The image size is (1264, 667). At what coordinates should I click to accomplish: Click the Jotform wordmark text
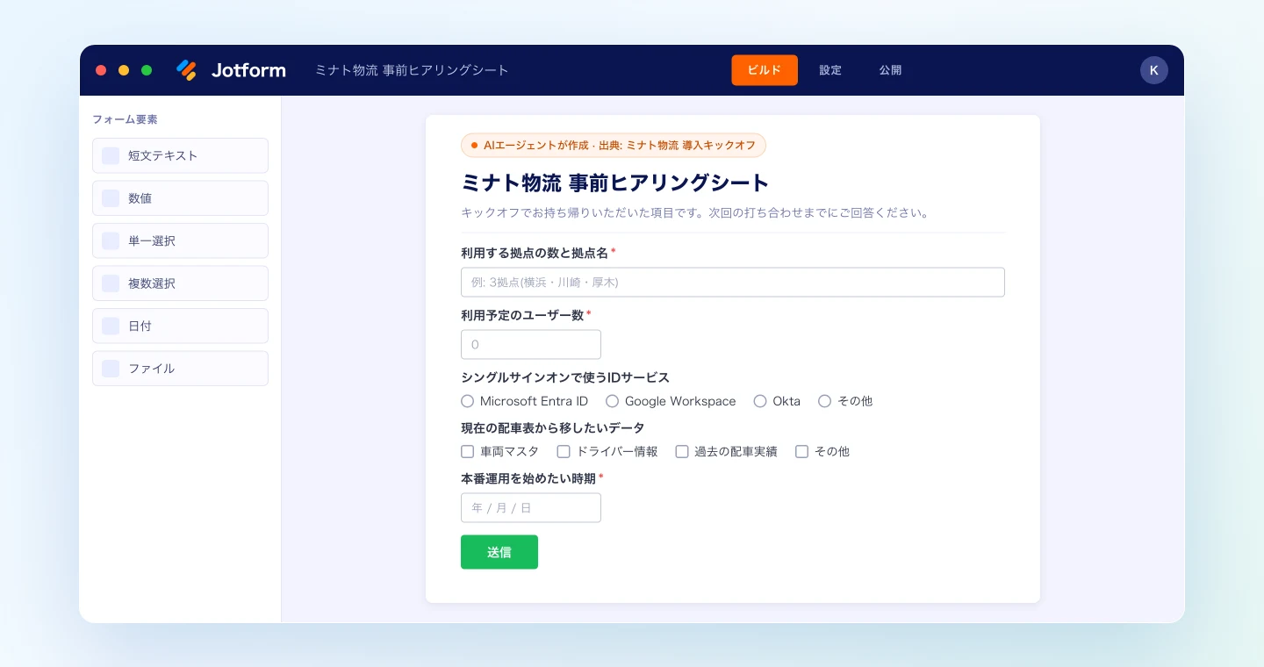[x=248, y=70]
